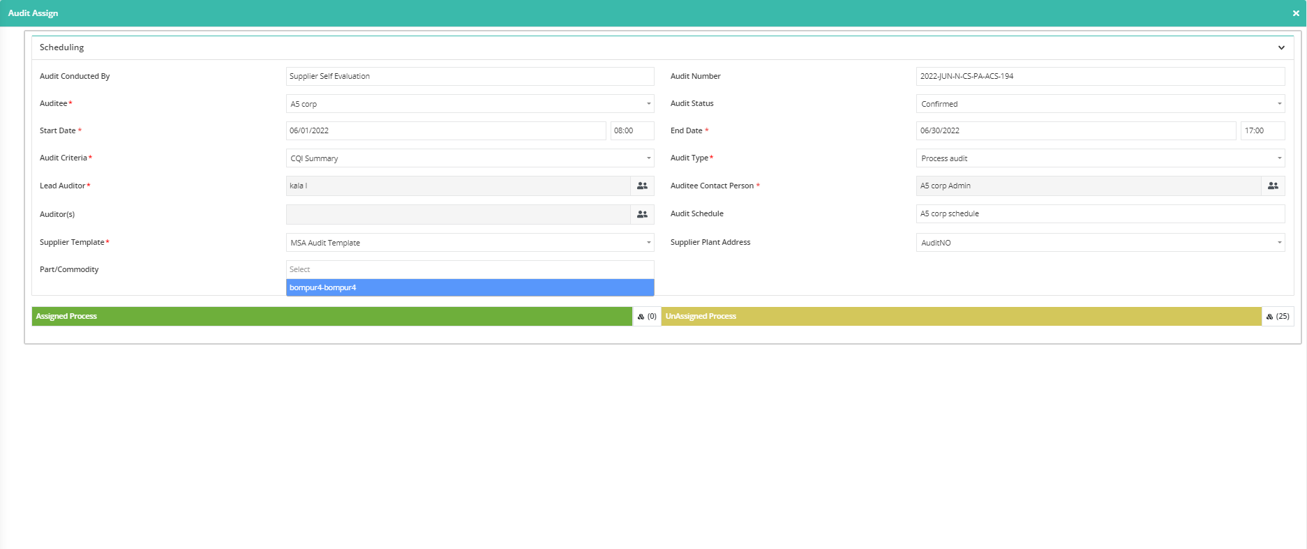Open Lead Auditor user picker icon
1307x549 pixels.
642,186
